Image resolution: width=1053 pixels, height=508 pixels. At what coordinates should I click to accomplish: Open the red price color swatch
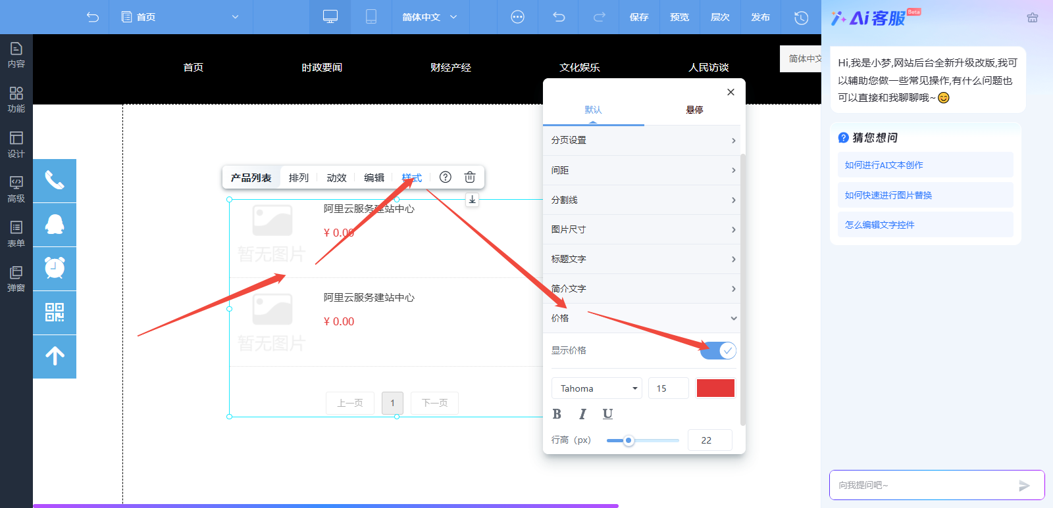pyautogui.click(x=715, y=388)
